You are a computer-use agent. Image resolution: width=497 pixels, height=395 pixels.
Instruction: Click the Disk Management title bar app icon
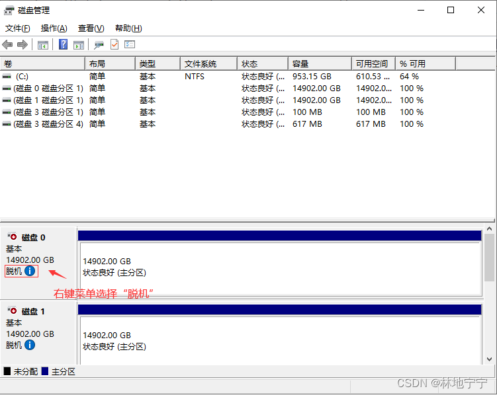tap(9, 11)
